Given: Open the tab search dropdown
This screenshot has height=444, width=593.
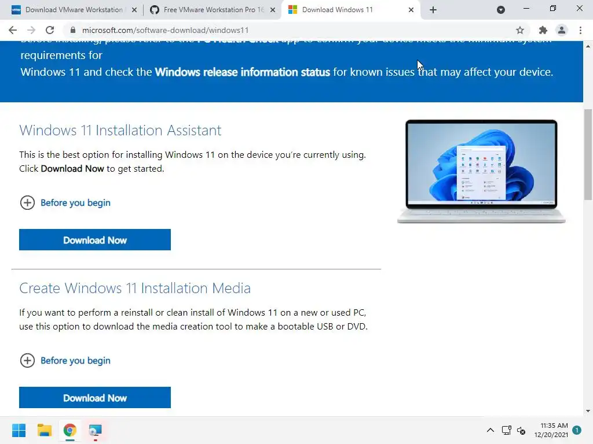Looking at the screenshot, I should 501,10.
